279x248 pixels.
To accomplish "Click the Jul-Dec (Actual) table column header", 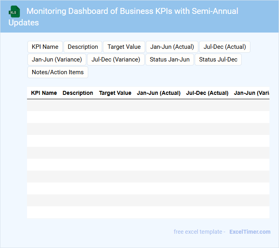I will pos(207,93).
